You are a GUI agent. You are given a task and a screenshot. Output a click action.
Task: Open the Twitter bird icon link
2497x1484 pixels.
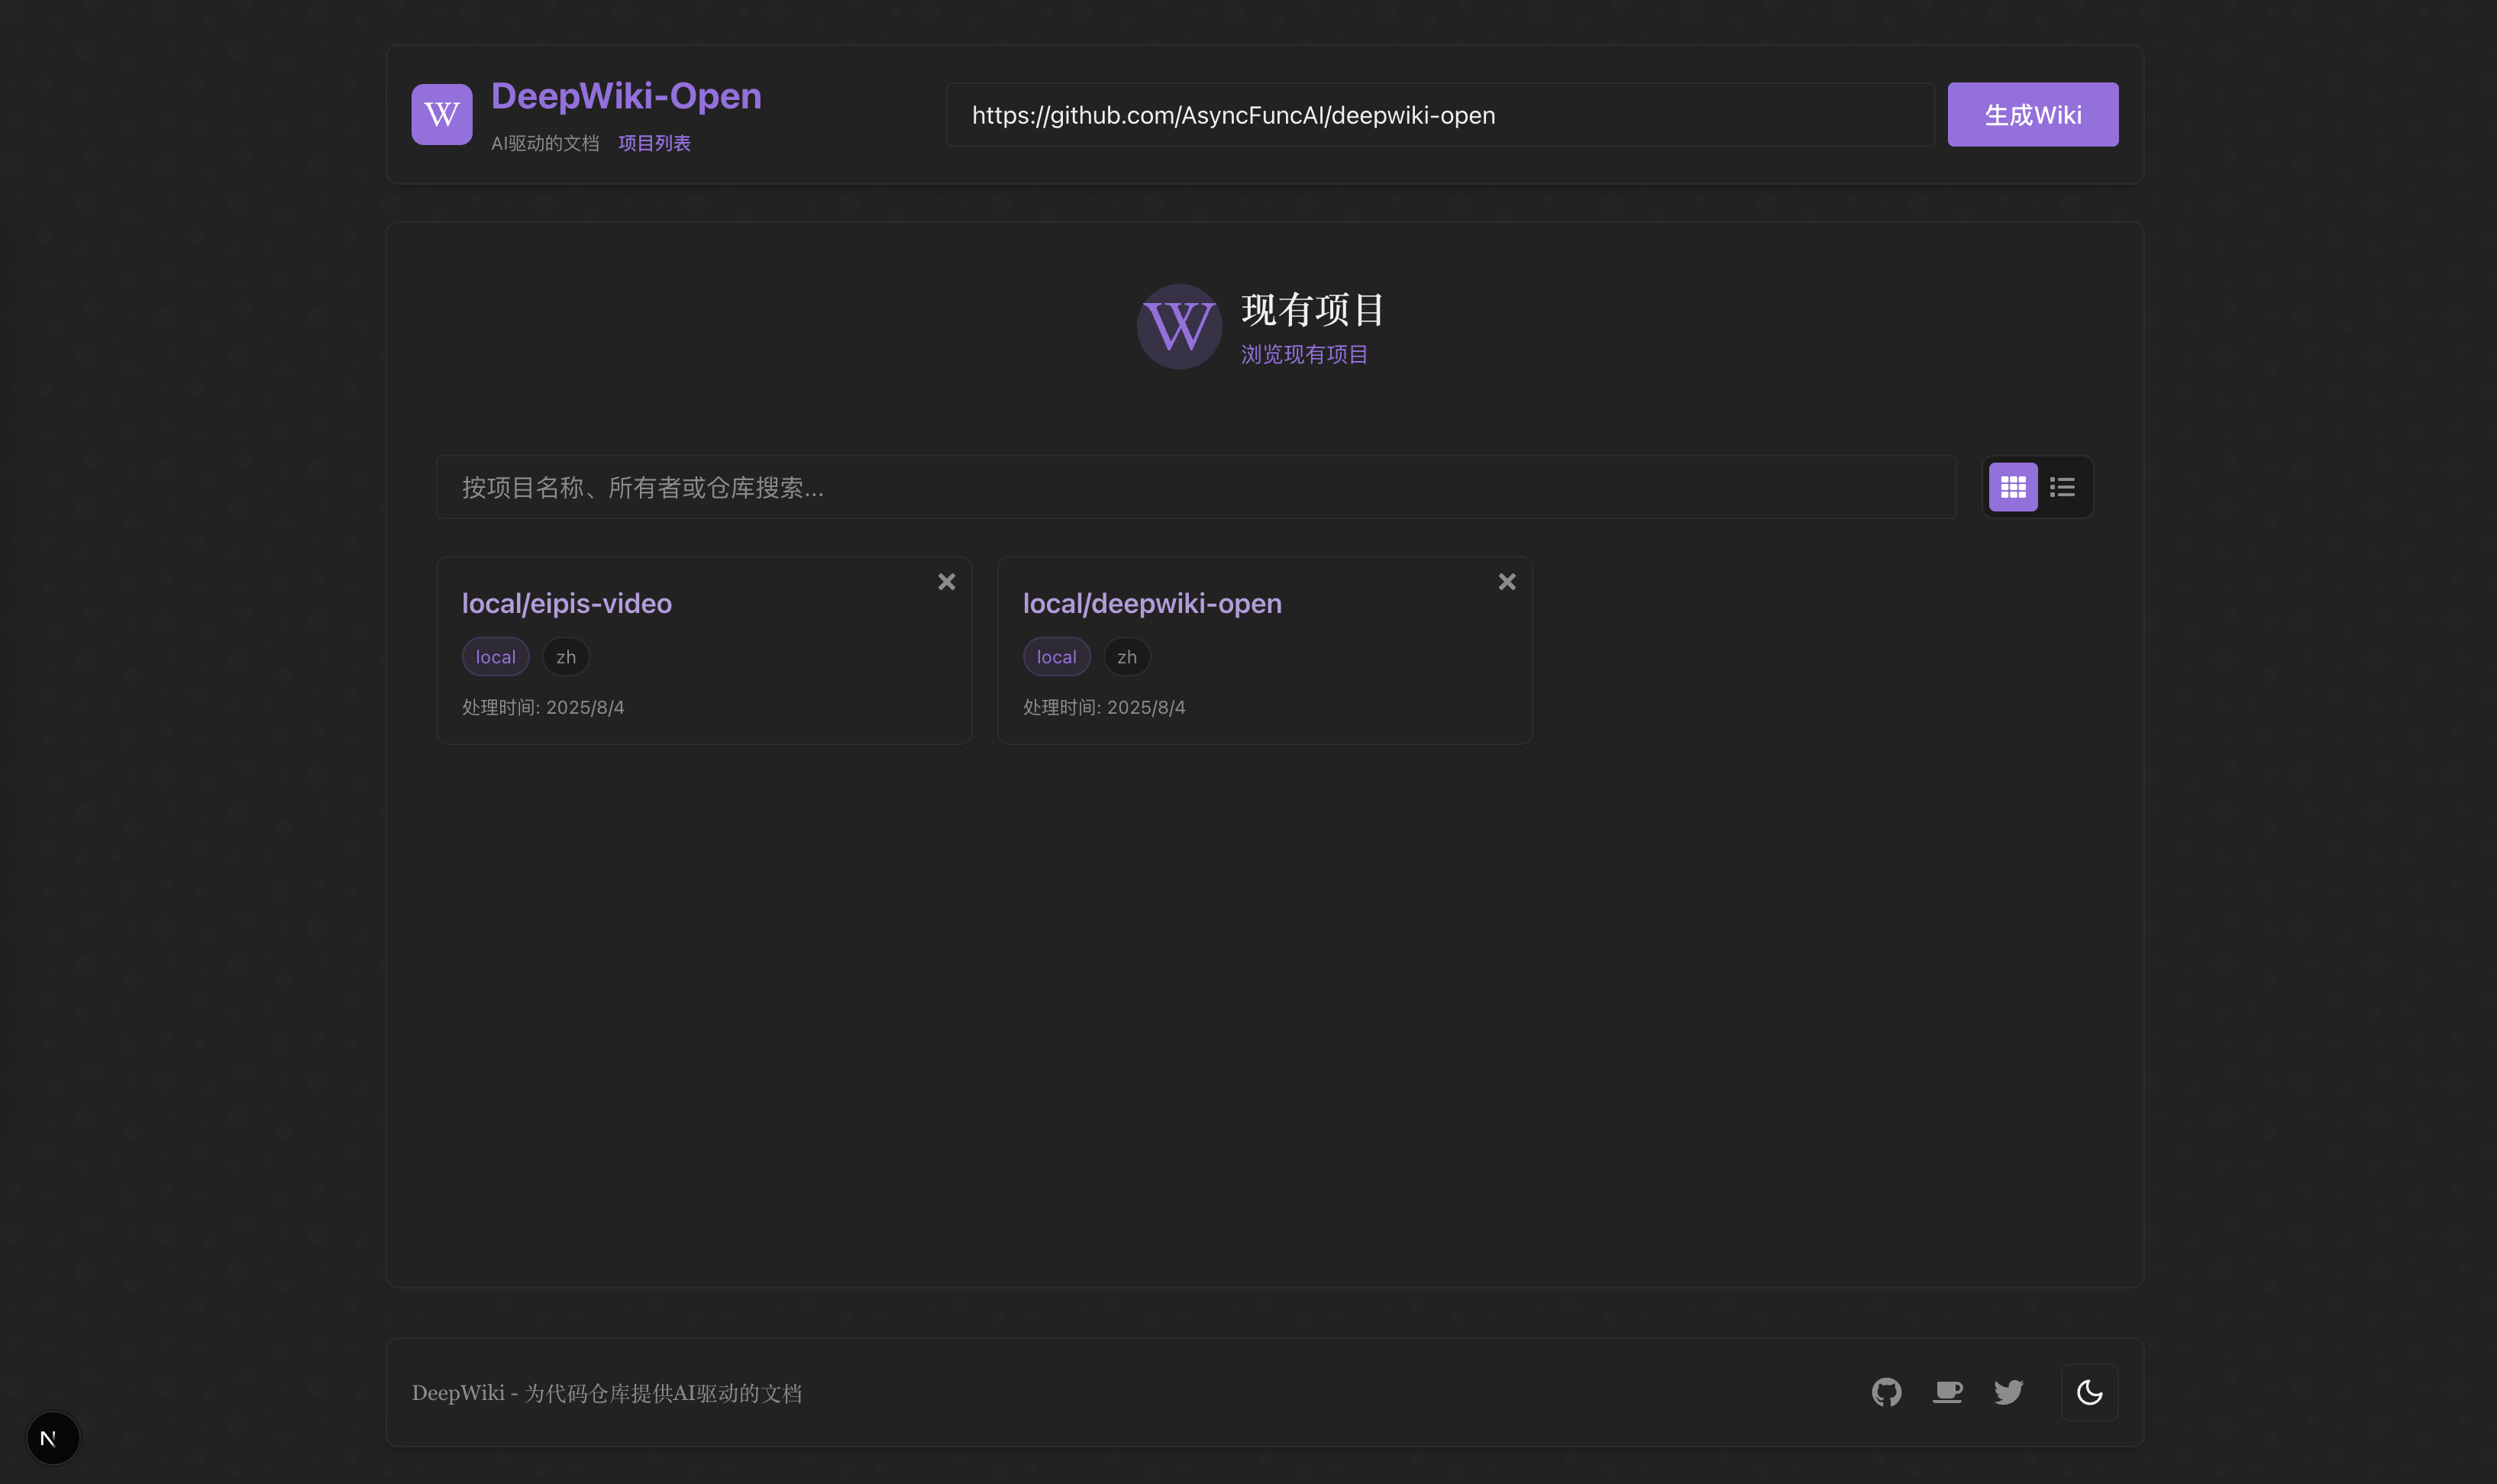(x=2008, y=1392)
